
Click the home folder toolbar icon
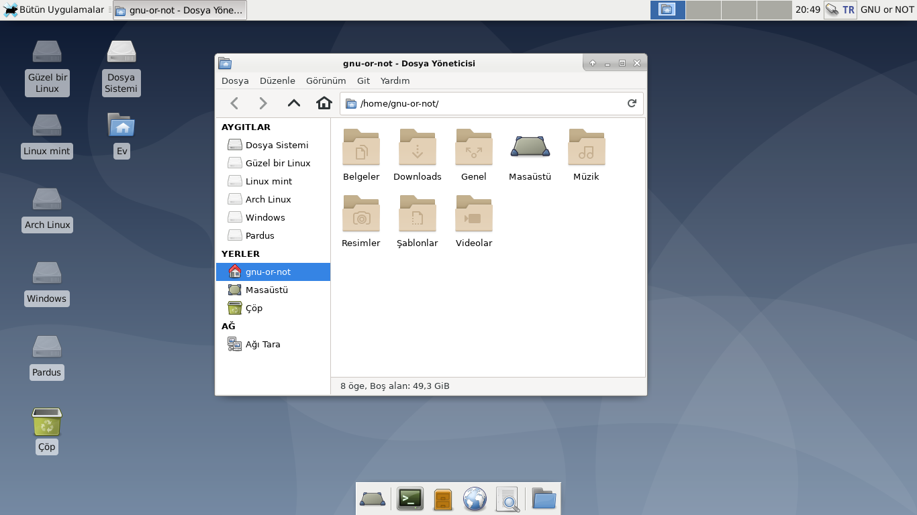pyautogui.click(x=324, y=103)
